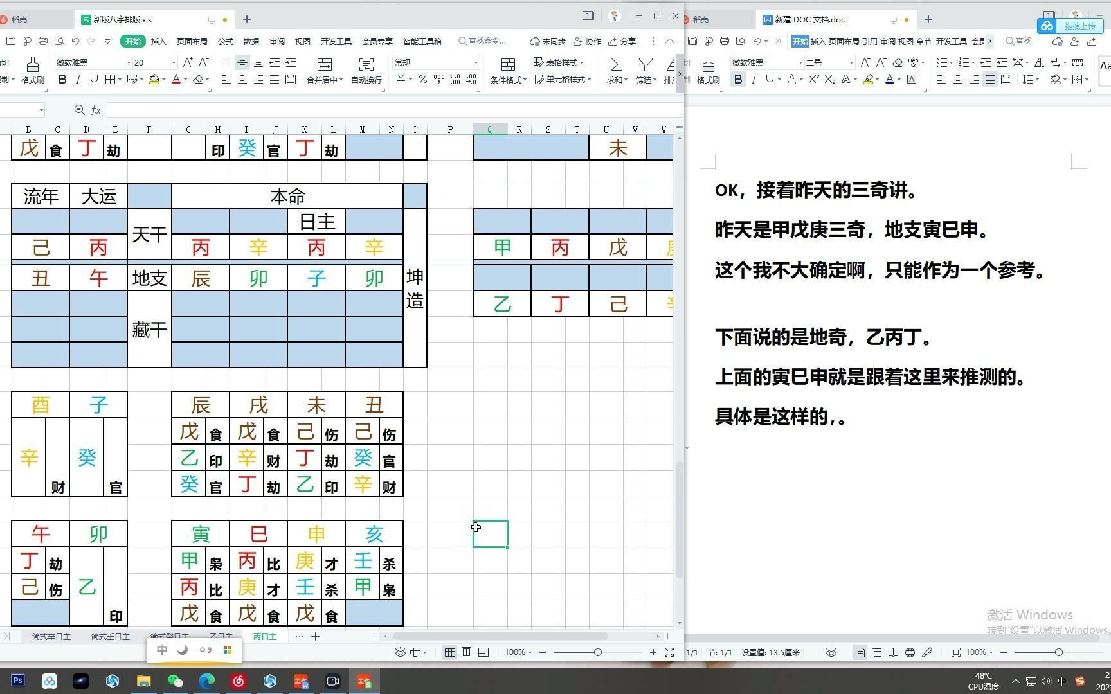Toggle italic in the spreadsheet toolbar

point(78,80)
